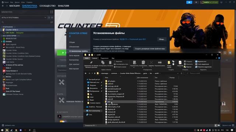The width and height of the screenshot is (236, 132).
Task: Open Explorer address bar history dropdown
Action: point(178,73)
